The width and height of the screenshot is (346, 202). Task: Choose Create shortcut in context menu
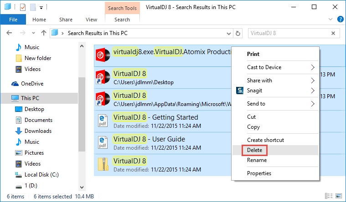[x=275, y=140]
